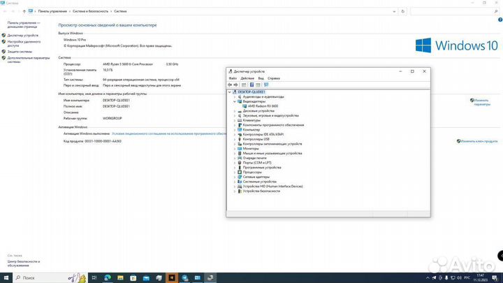
Task: Click the Клавиатуры keyboard icon in the tree
Action: [x=240, y=120]
